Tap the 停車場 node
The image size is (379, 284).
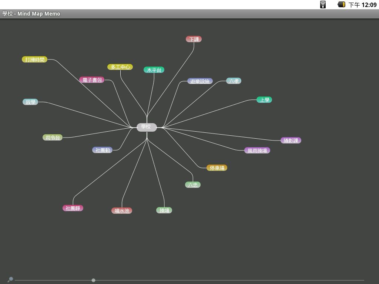[217, 168]
